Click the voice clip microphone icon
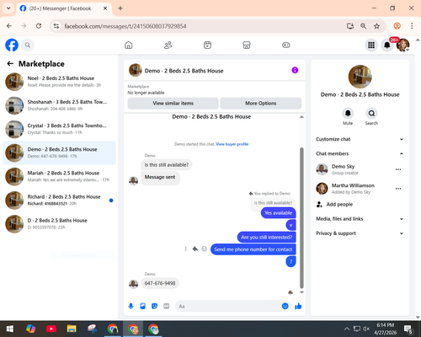 [131, 306]
